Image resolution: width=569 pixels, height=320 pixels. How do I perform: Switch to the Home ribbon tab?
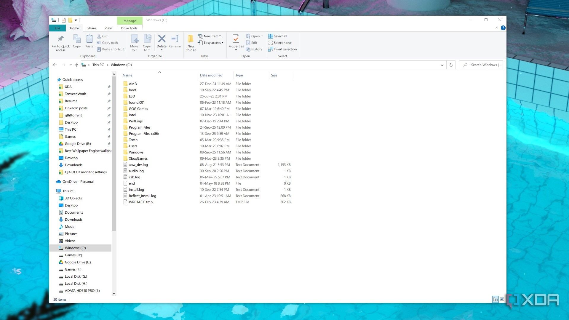[x=74, y=28]
